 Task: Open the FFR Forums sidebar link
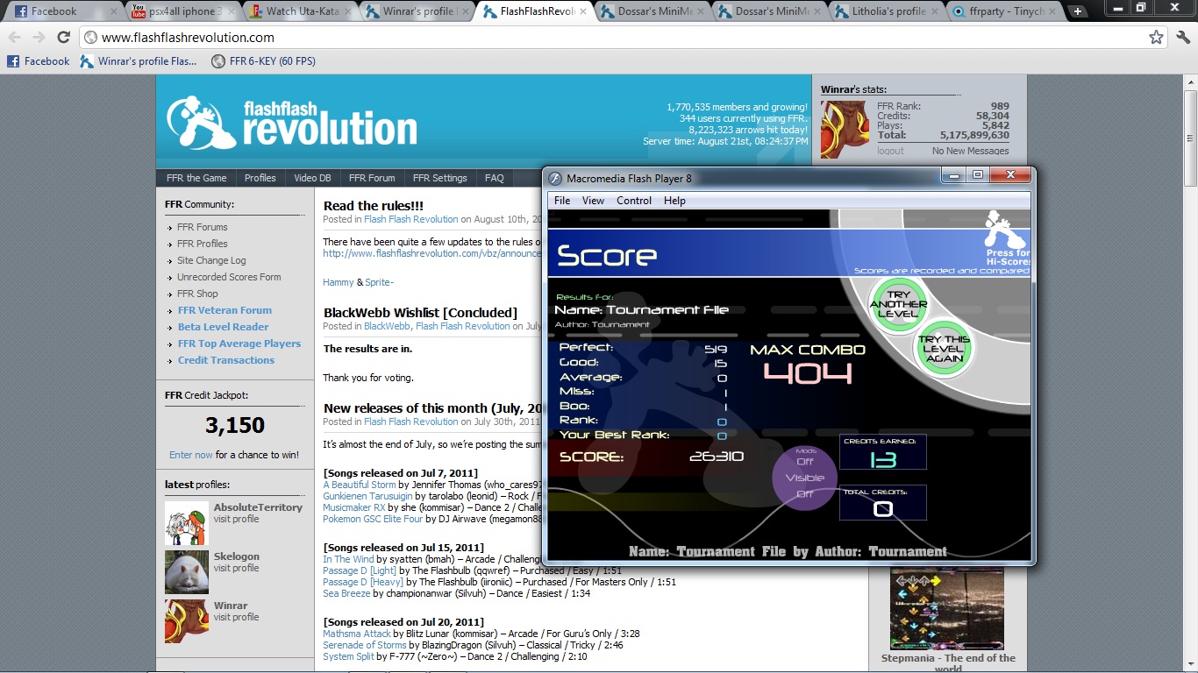click(202, 227)
